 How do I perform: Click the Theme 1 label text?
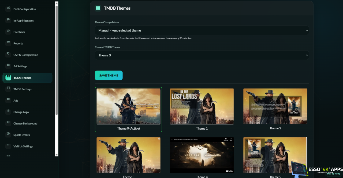[x=202, y=129]
